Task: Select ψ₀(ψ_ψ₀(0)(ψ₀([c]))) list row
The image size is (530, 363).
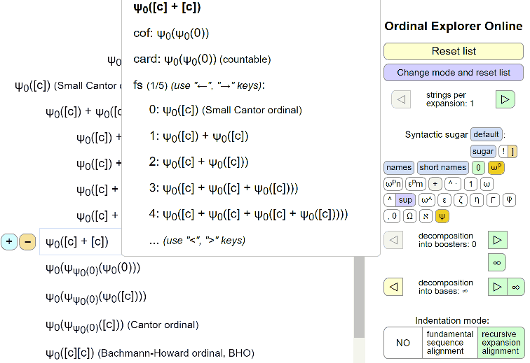Action: (x=96, y=297)
